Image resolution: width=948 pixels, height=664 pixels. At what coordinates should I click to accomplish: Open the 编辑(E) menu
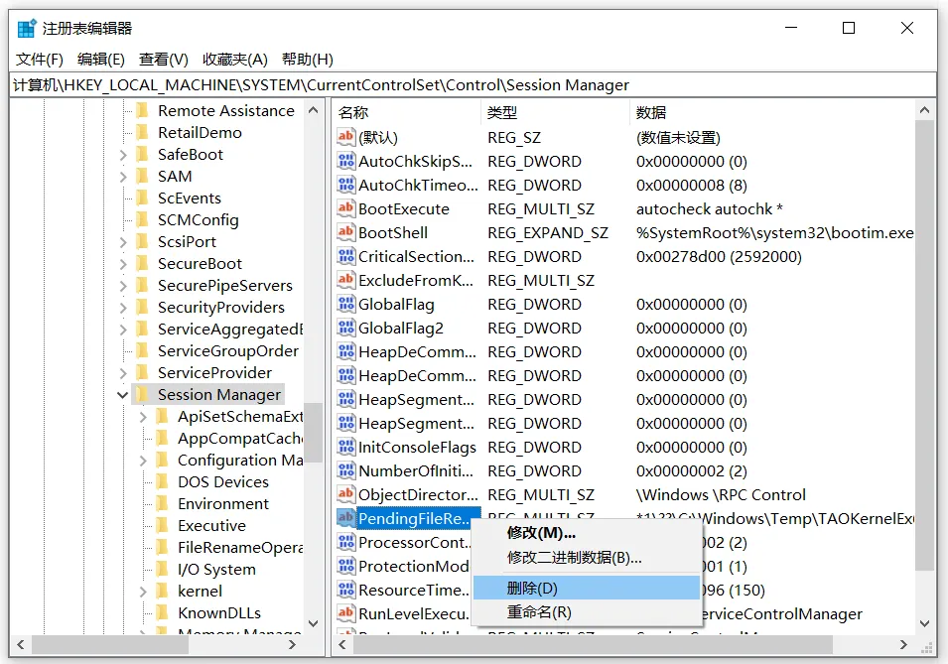point(101,60)
